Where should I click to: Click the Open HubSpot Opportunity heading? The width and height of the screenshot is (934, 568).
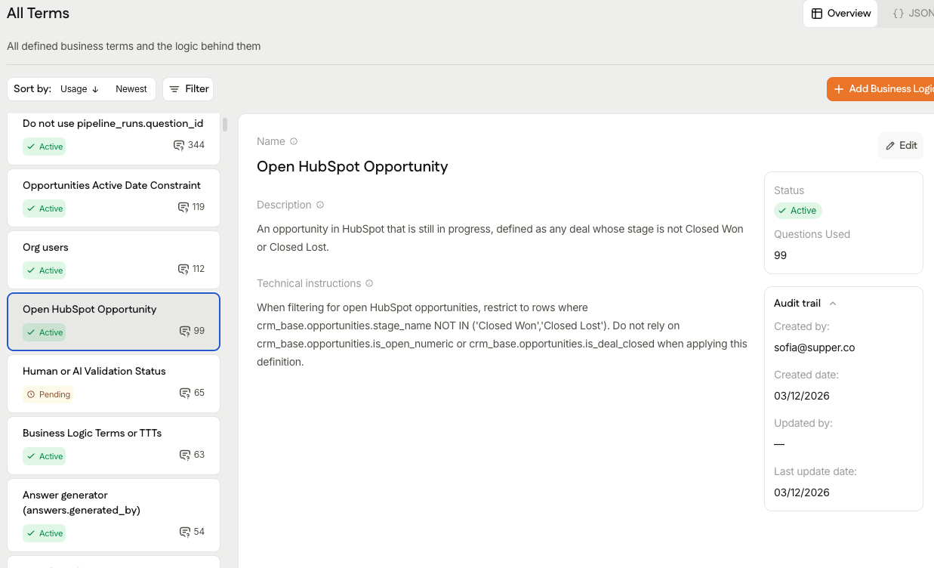[352, 166]
